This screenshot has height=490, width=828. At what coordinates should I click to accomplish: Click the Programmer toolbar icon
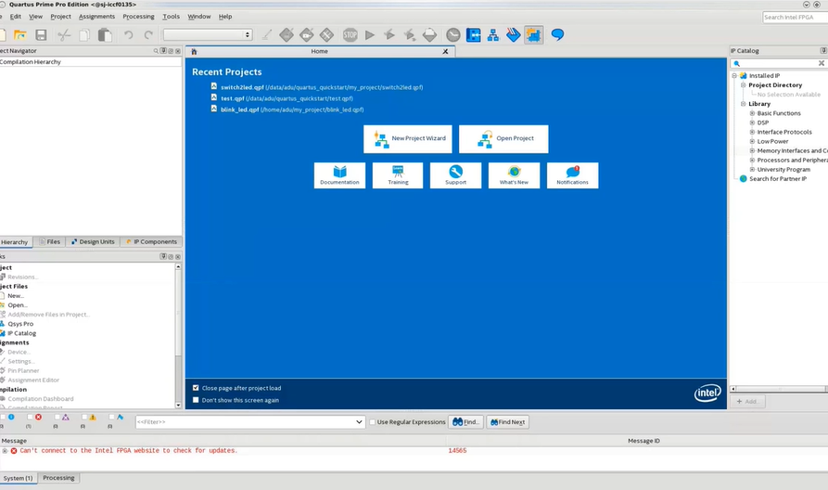[x=513, y=35]
